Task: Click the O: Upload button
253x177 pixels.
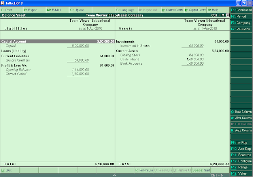Action: click(80, 10)
